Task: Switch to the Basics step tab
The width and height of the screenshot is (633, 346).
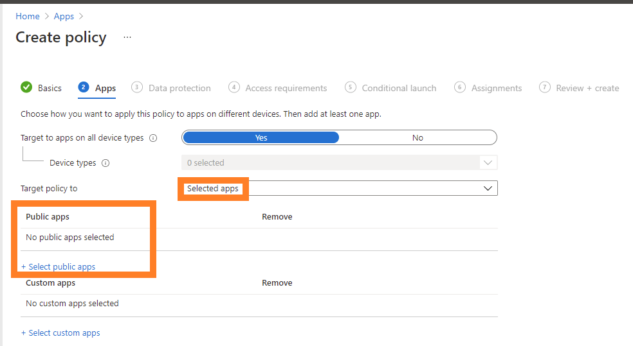Action: pos(50,88)
